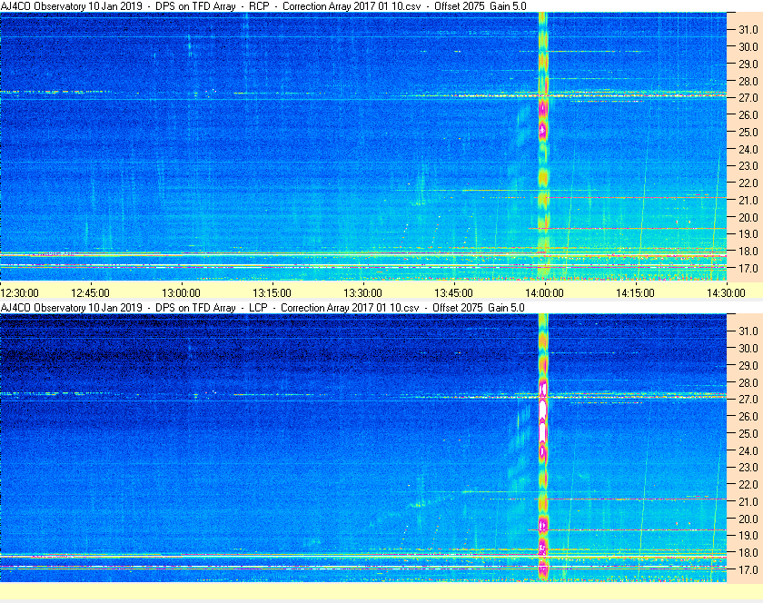The image size is (763, 603).
Task: Pick the 23.0 frequency label on LCP plot
Action: click(748, 467)
